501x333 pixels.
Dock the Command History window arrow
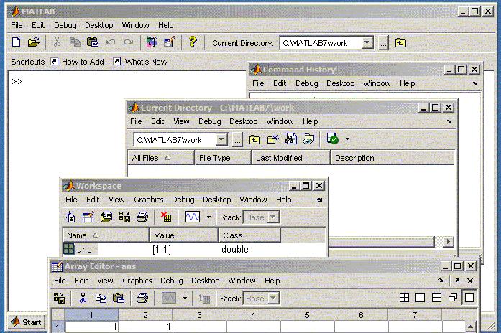coord(475,83)
